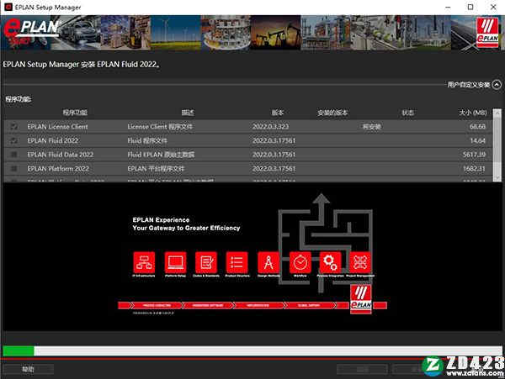
Task: Click the feature list scrollbar up arrow
Action: tap(497, 113)
